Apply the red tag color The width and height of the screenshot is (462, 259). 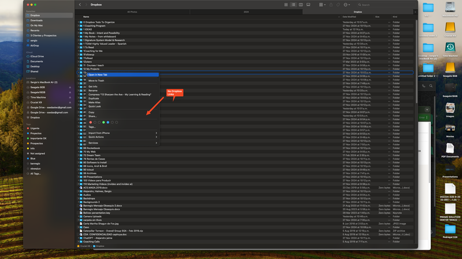pos(91,122)
